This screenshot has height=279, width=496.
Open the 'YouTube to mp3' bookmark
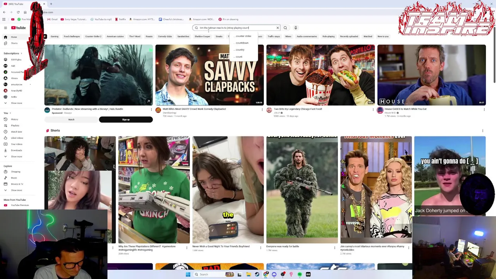(101, 19)
